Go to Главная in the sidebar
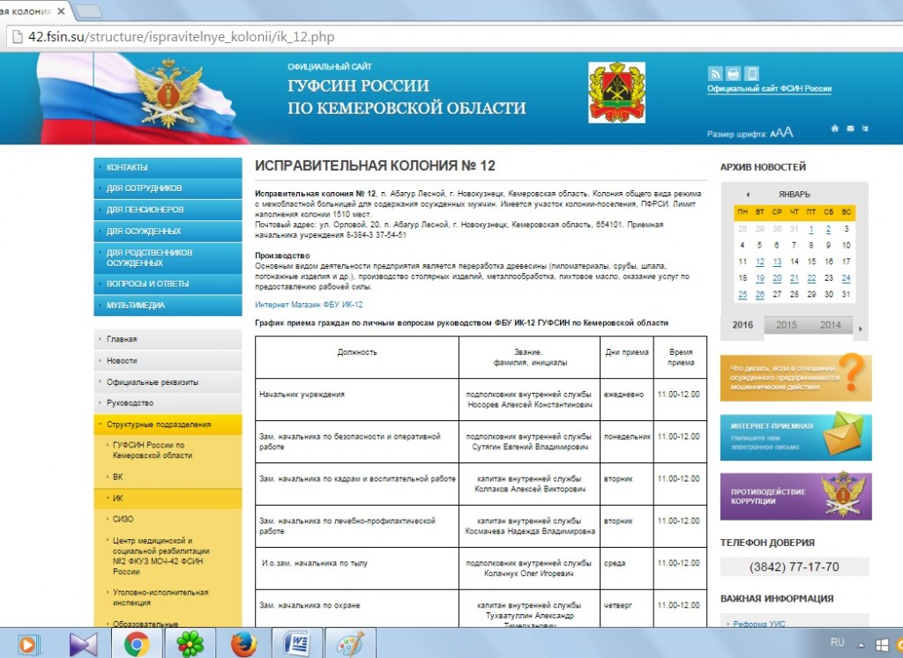 pos(168,339)
